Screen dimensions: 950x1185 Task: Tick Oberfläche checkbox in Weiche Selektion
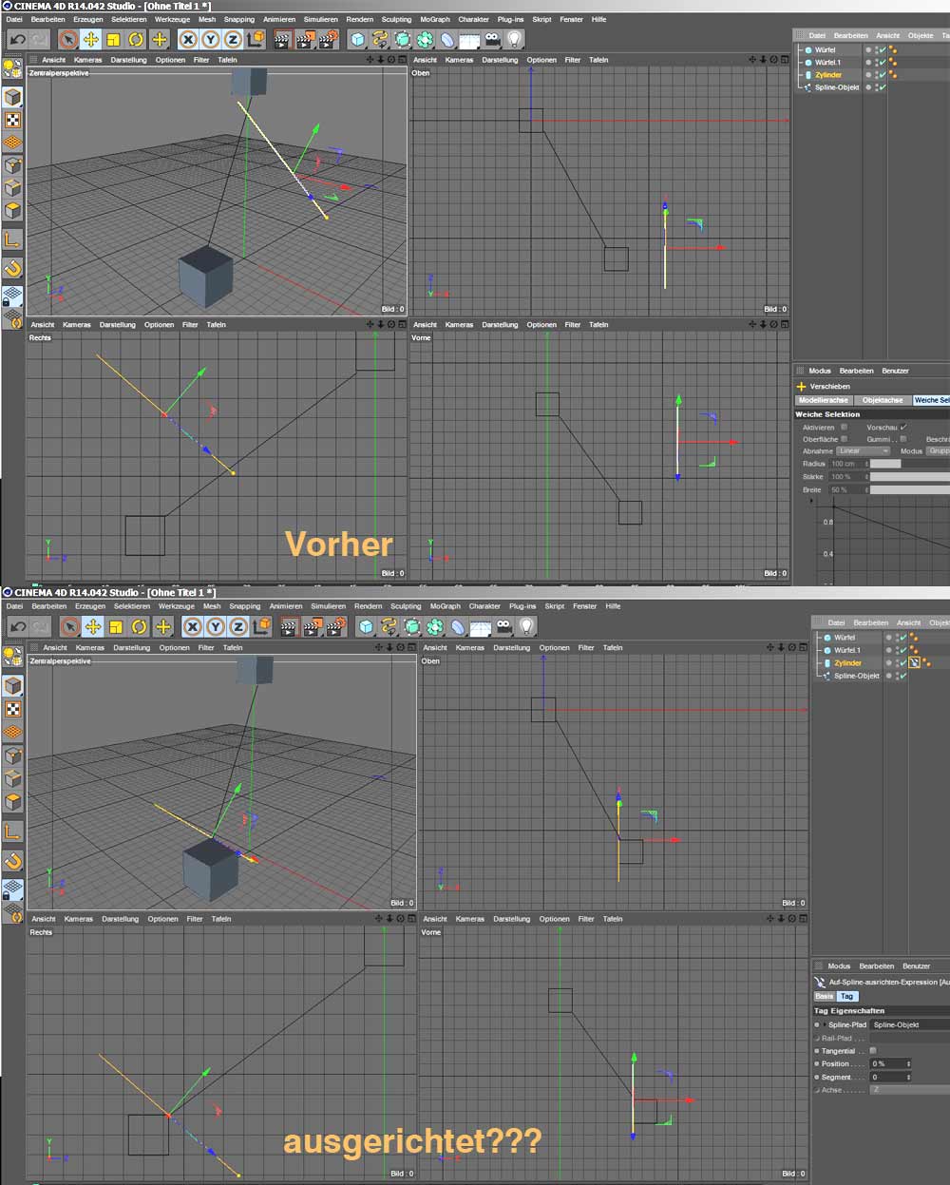pyautogui.click(x=844, y=439)
